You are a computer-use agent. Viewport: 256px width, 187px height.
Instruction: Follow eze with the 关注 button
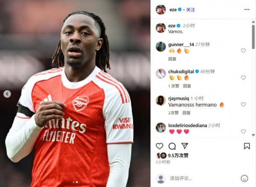click(190, 10)
